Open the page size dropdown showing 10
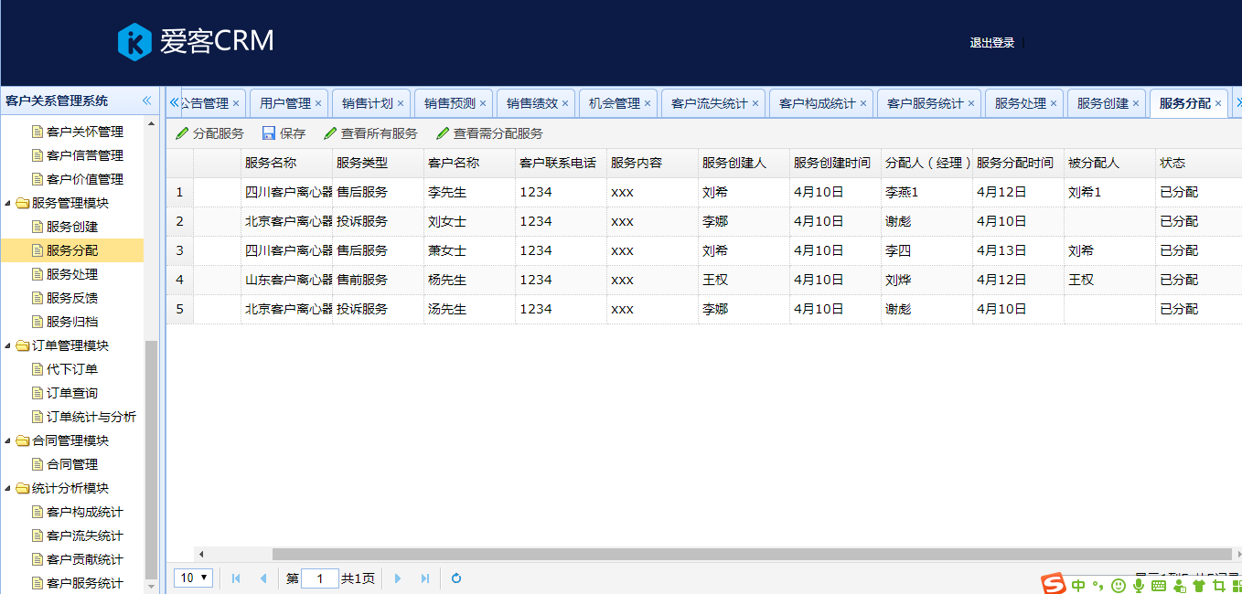 pyautogui.click(x=193, y=578)
